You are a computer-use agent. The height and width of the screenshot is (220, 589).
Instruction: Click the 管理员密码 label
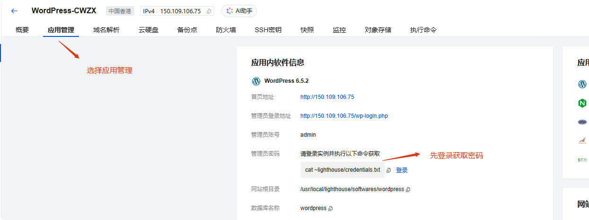click(x=265, y=154)
